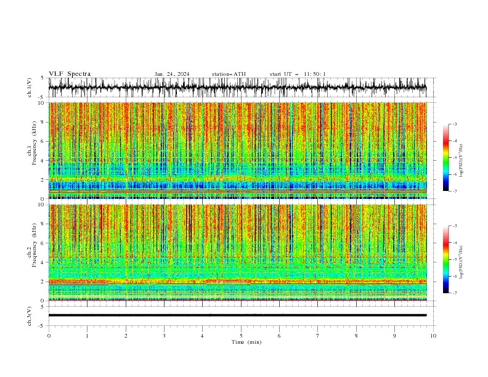This screenshot has width=488, height=377.
Task: Click the "5" tick on the time axis
Action: [241, 336]
